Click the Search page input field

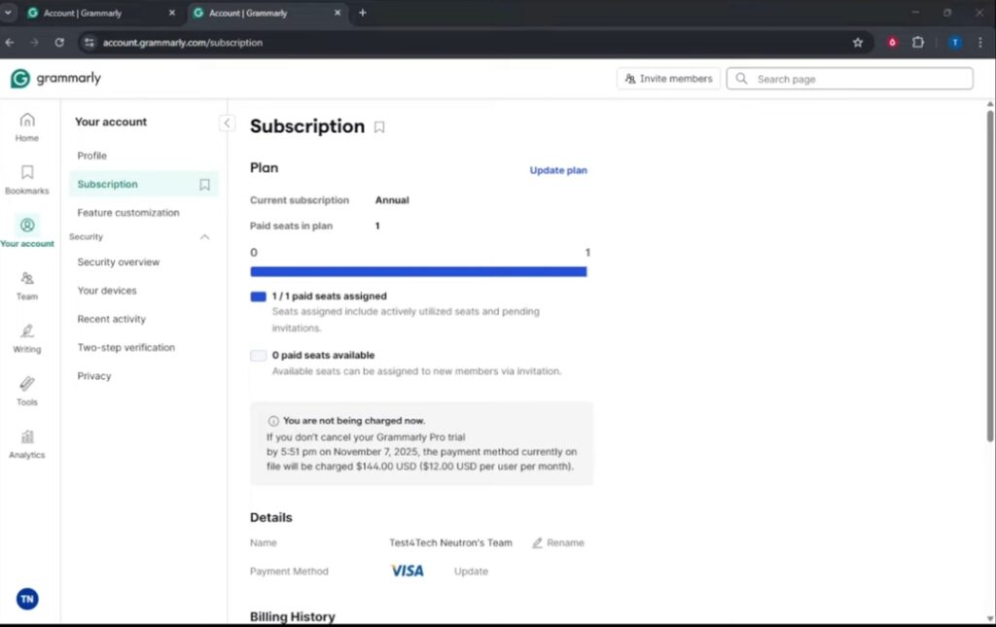click(x=856, y=79)
